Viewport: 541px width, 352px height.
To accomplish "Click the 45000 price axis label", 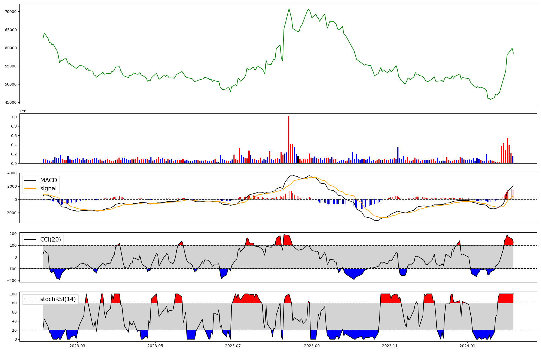I will pos(11,102).
